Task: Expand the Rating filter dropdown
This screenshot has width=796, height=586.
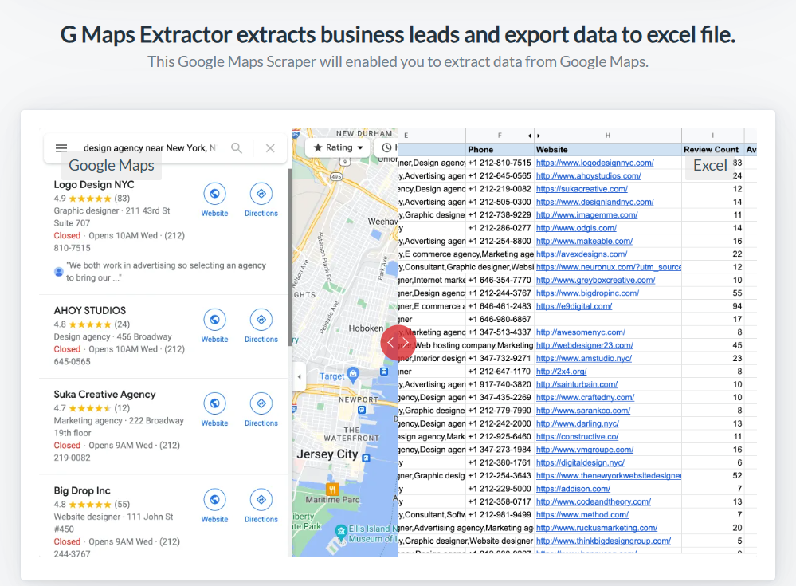Action: (x=338, y=147)
